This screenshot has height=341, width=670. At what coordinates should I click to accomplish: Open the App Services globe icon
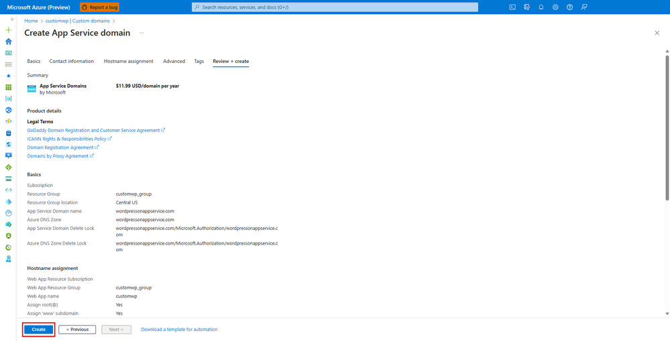point(8,110)
